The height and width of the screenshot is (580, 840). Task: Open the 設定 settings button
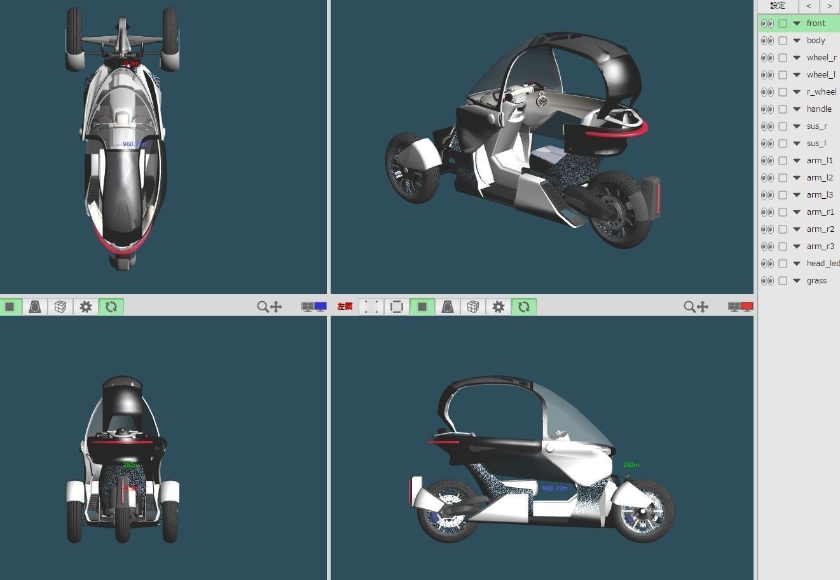[777, 6]
